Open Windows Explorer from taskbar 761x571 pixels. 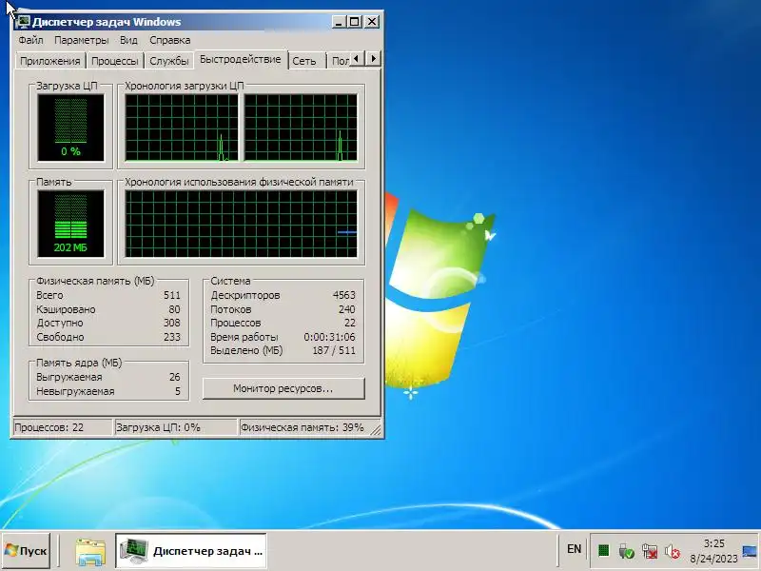tap(90, 552)
